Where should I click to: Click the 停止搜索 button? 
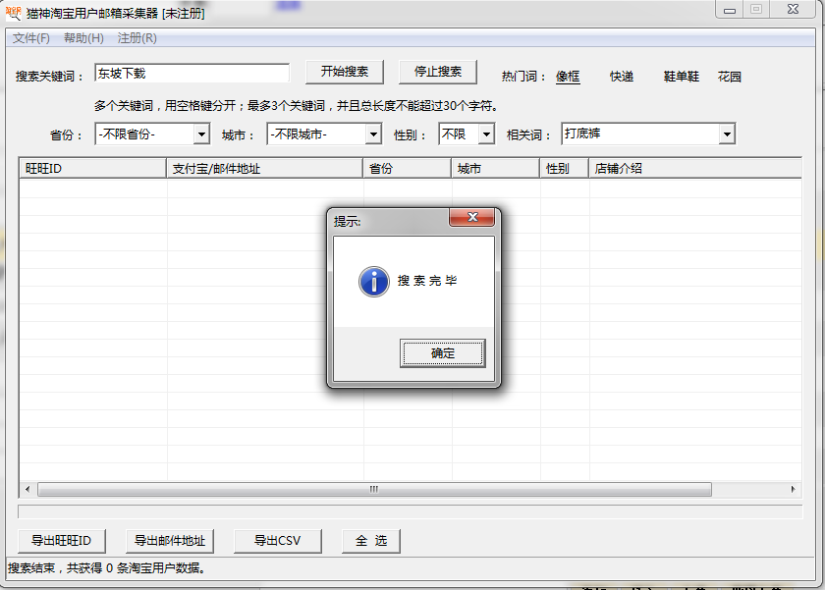[x=438, y=72]
